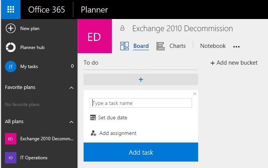
Task: Open the Office 365 app launcher grid
Action: click(11, 10)
